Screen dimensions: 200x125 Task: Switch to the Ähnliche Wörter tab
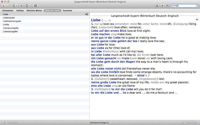click(x=34, y=10)
